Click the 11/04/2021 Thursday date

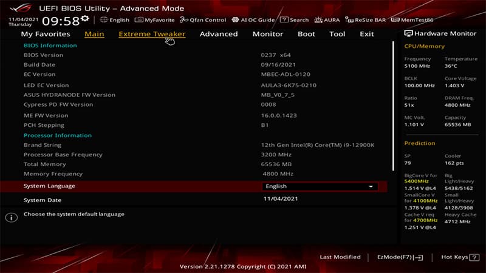tap(23, 22)
